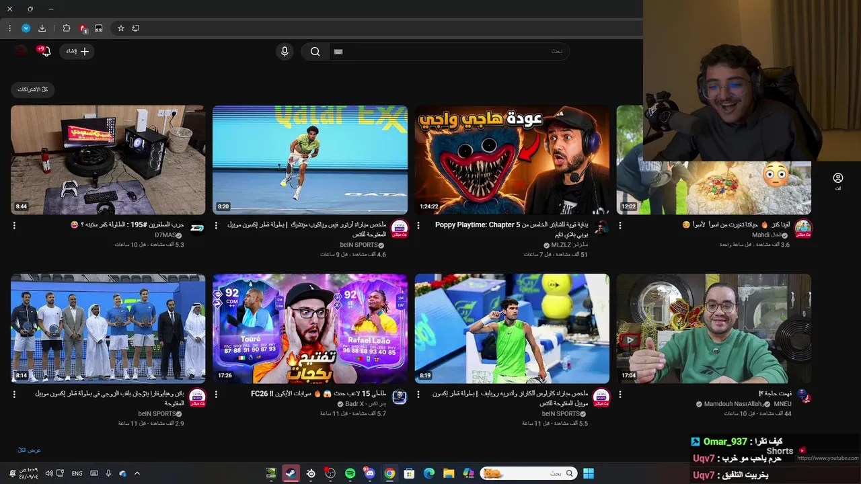Open options menu for Badr X FC26 video
This screenshot has height=484, width=861.
click(x=217, y=395)
